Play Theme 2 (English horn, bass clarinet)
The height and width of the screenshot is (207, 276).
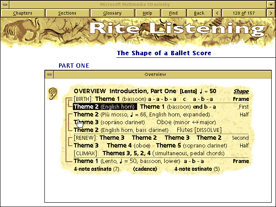pos(121,130)
